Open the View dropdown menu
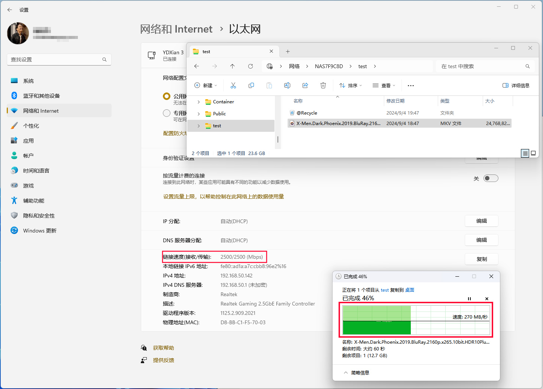 pyautogui.click(x=384, y=86)
